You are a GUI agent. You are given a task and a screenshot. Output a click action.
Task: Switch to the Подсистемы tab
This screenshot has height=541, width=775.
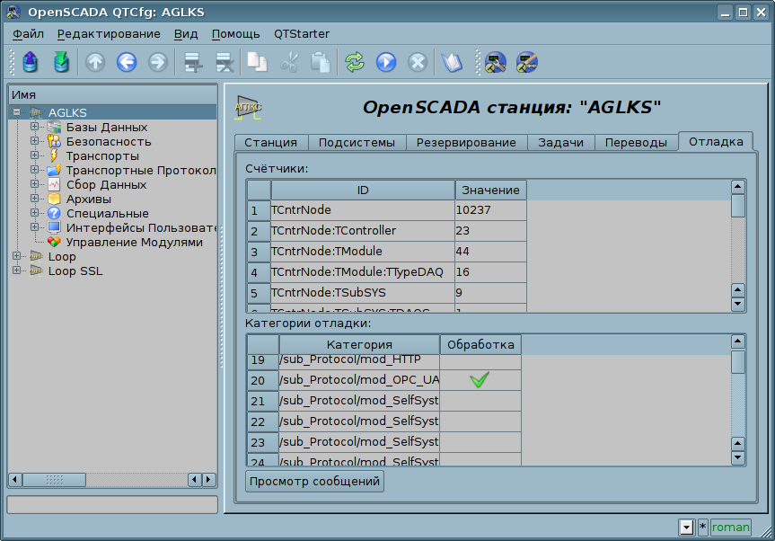pos(357,142)
